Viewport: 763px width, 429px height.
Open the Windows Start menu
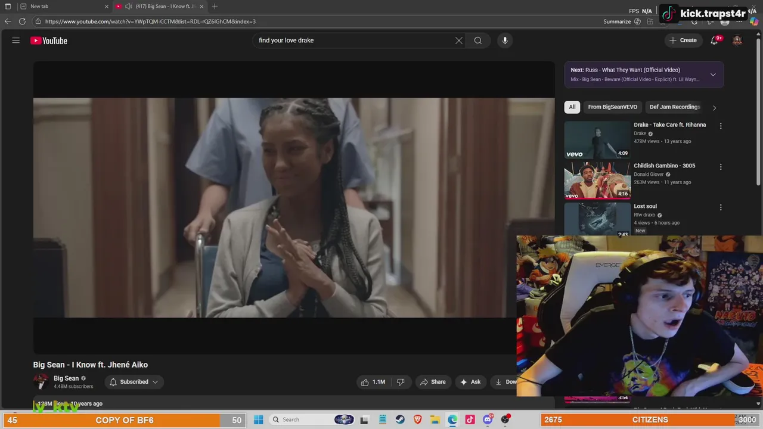coord(258,419)
